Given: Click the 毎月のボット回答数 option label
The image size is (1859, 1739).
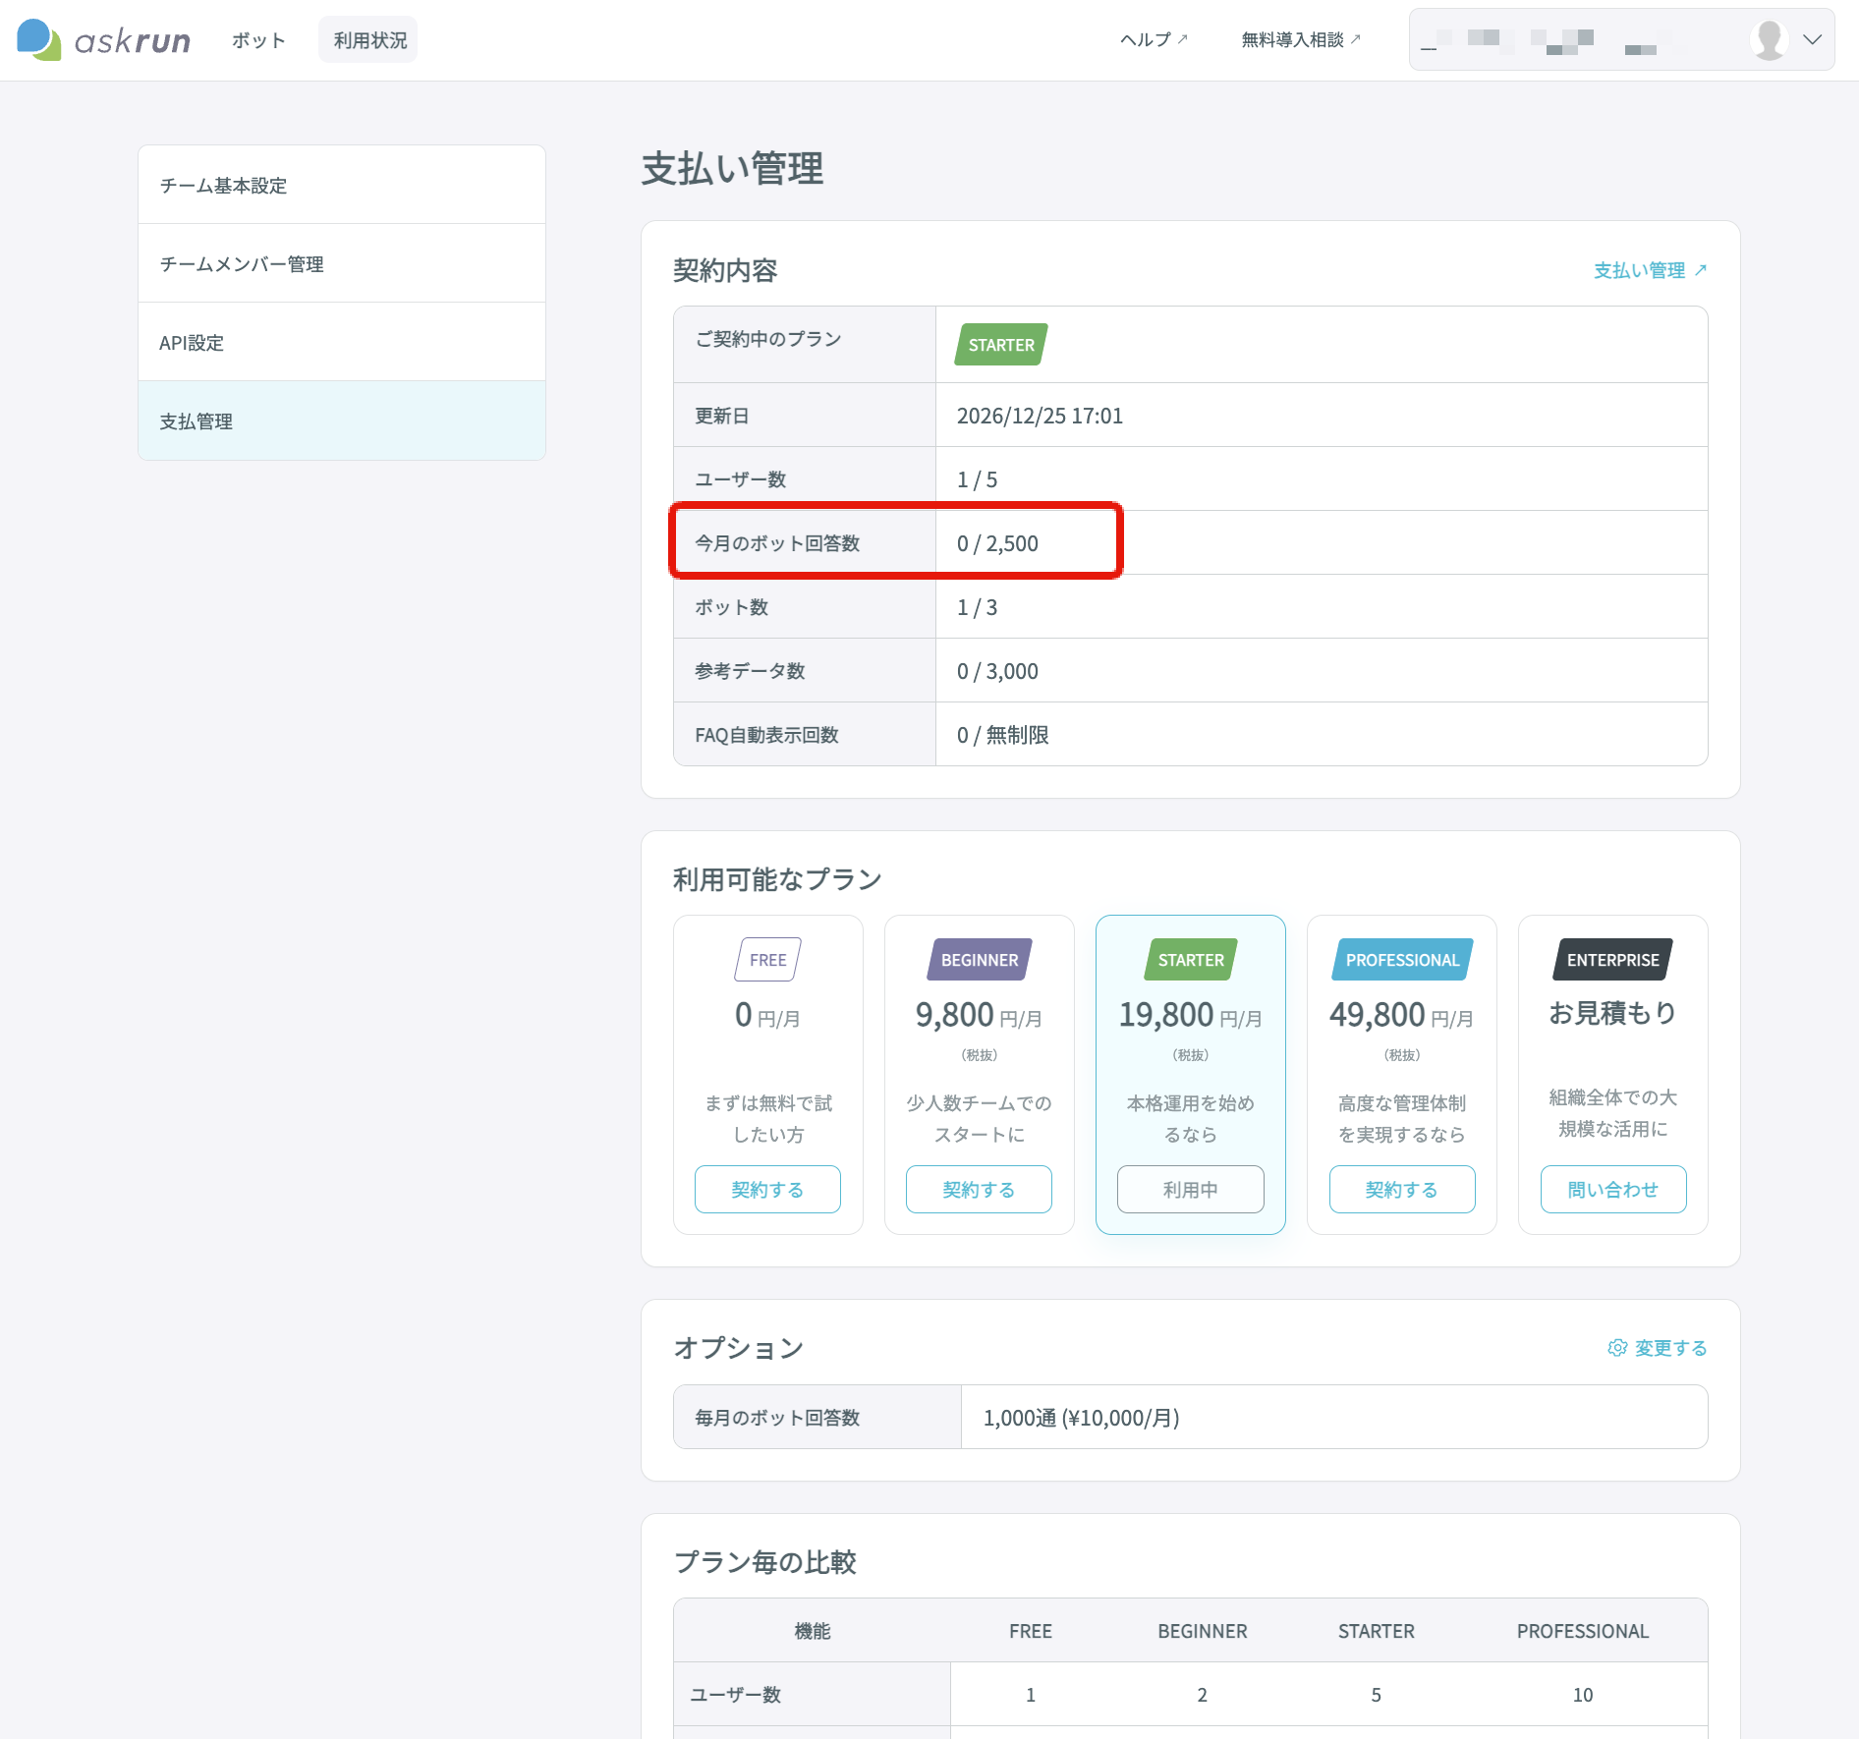Looking at the screenshot, I should [777, 1418].
